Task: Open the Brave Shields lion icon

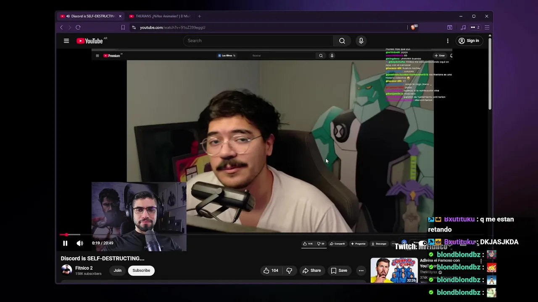Action: [x=414, y=27]
